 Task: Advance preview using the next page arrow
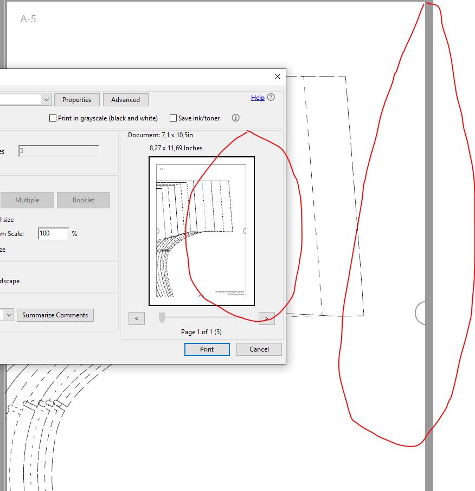pos(266,318)
